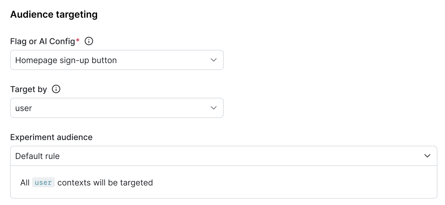Screen dimensions: 445x205
Task: Click the Experiment audience label
Action: [51, 137]
